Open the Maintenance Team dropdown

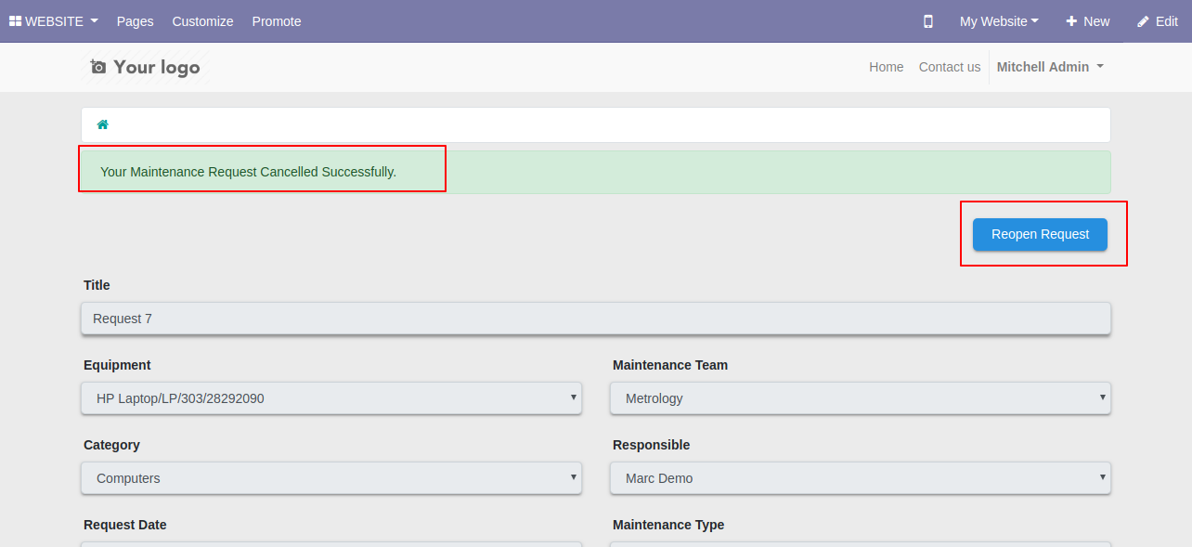click(861, 398)
